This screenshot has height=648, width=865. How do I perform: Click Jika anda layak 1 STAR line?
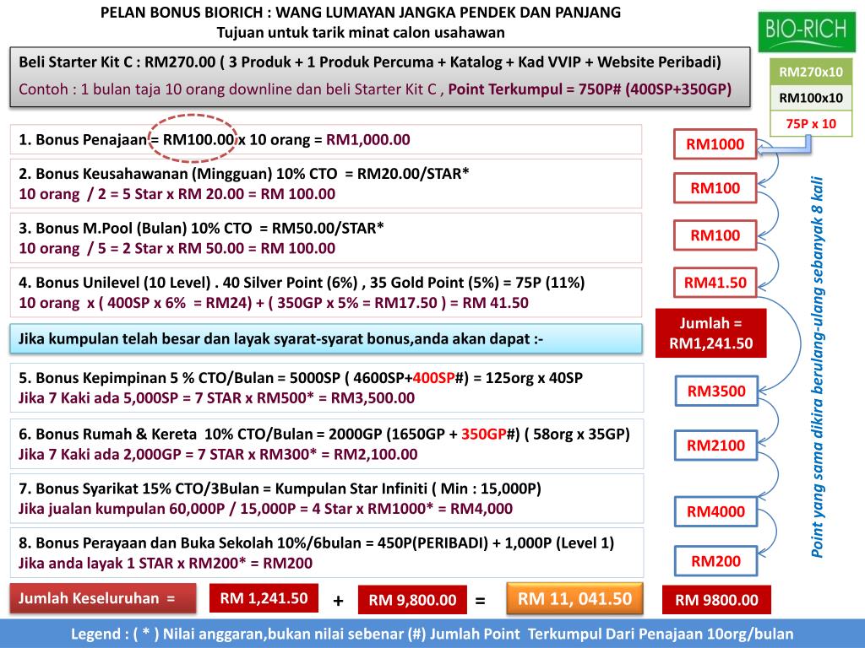point(165,563)
